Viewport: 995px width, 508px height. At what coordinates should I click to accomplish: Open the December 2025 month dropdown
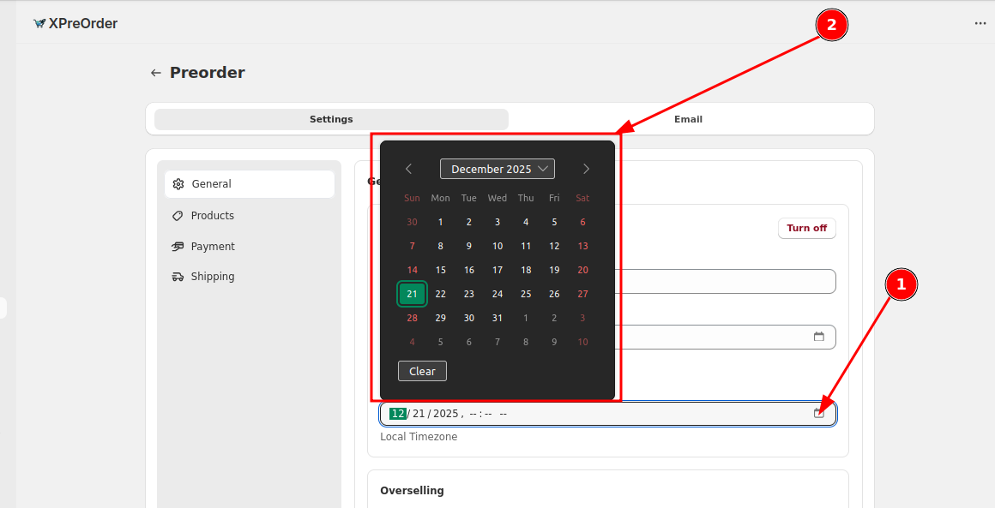point(497,169)
